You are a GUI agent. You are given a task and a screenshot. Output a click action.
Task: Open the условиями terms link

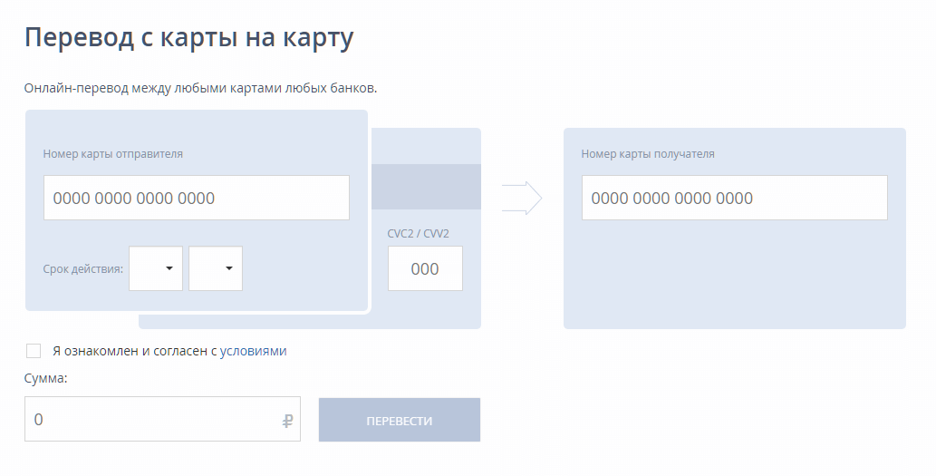point(253,351)
